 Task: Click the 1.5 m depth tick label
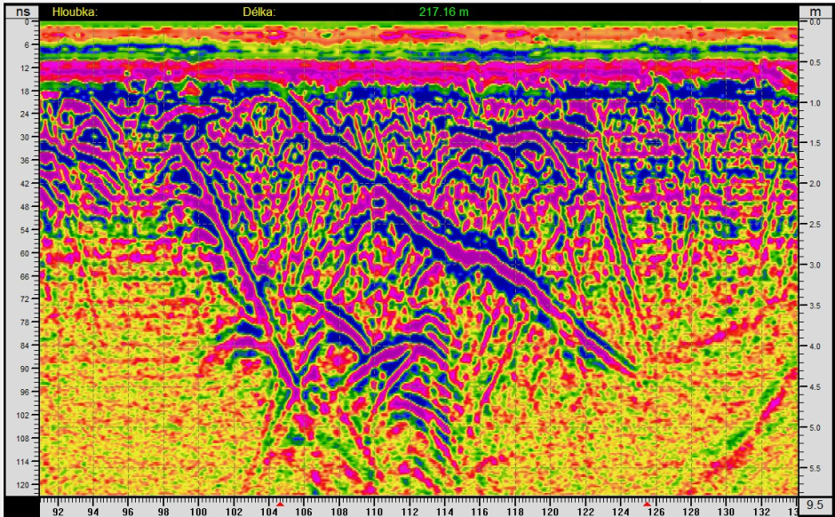click(x=815, y=144)
